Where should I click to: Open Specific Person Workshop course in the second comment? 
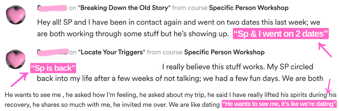coord(224,52)
